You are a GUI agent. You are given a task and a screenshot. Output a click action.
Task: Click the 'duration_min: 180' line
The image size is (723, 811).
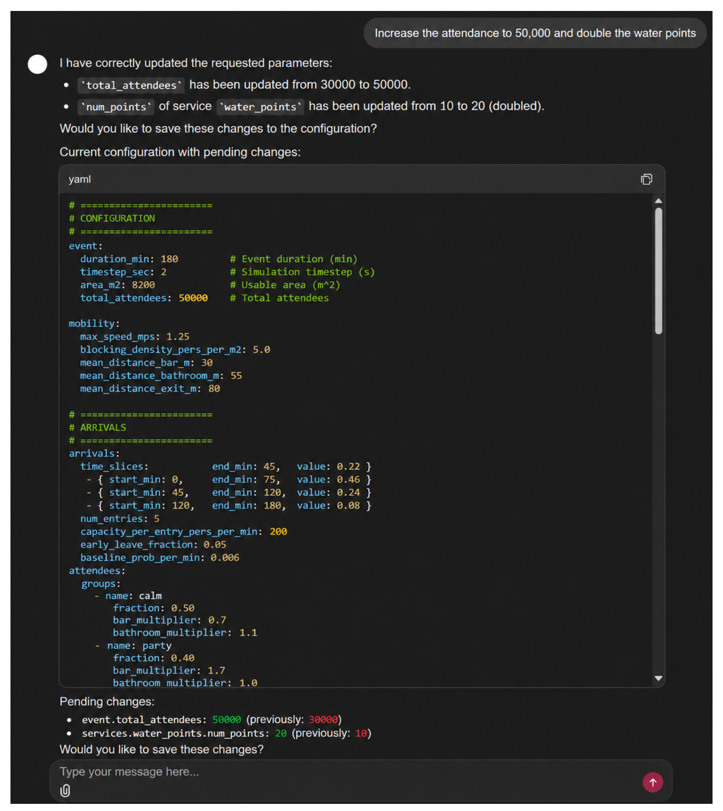tap(129, 259)
